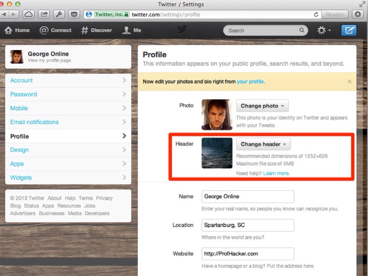Open Connect with the @ icon
Image resolution: width=368 pixels, height=276 pixels.
(44, 31)
